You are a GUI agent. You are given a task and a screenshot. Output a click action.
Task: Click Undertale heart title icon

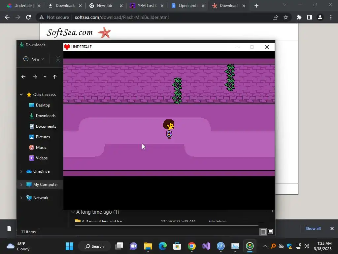67,47
